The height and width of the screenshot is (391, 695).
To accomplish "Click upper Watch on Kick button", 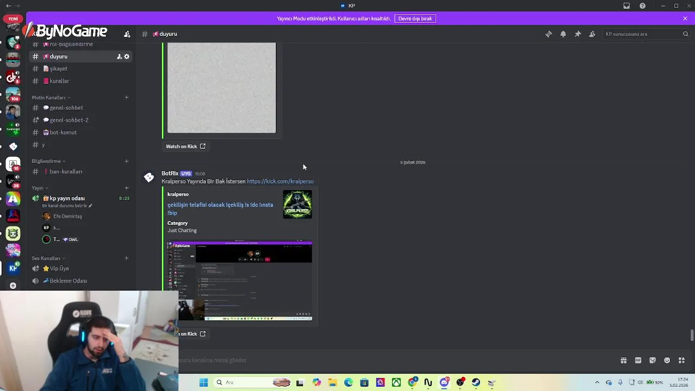I will click(x=186, y=146).
